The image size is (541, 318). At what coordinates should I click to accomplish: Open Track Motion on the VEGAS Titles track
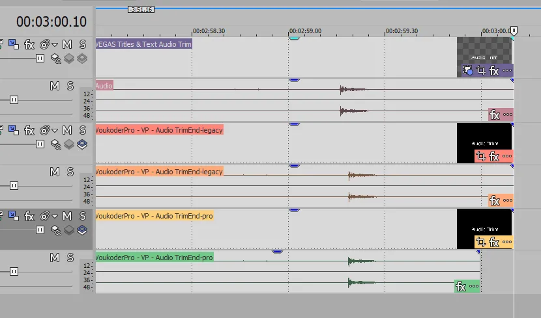pos(14,44)
